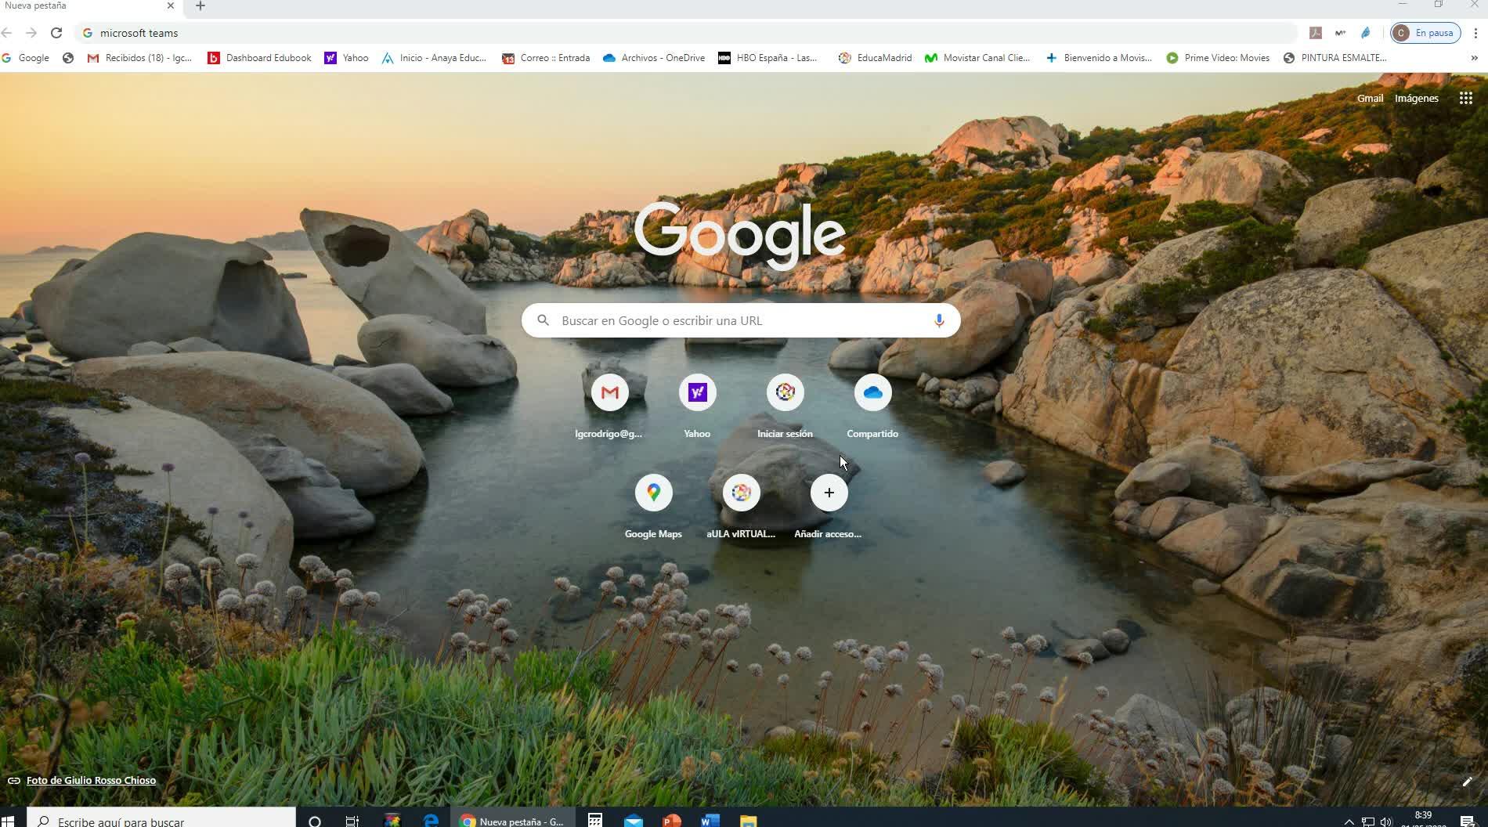Open the Gmail link at top right
Image resolution: width=1488 pixels, height=827 pixels.
click(1370, 98)
